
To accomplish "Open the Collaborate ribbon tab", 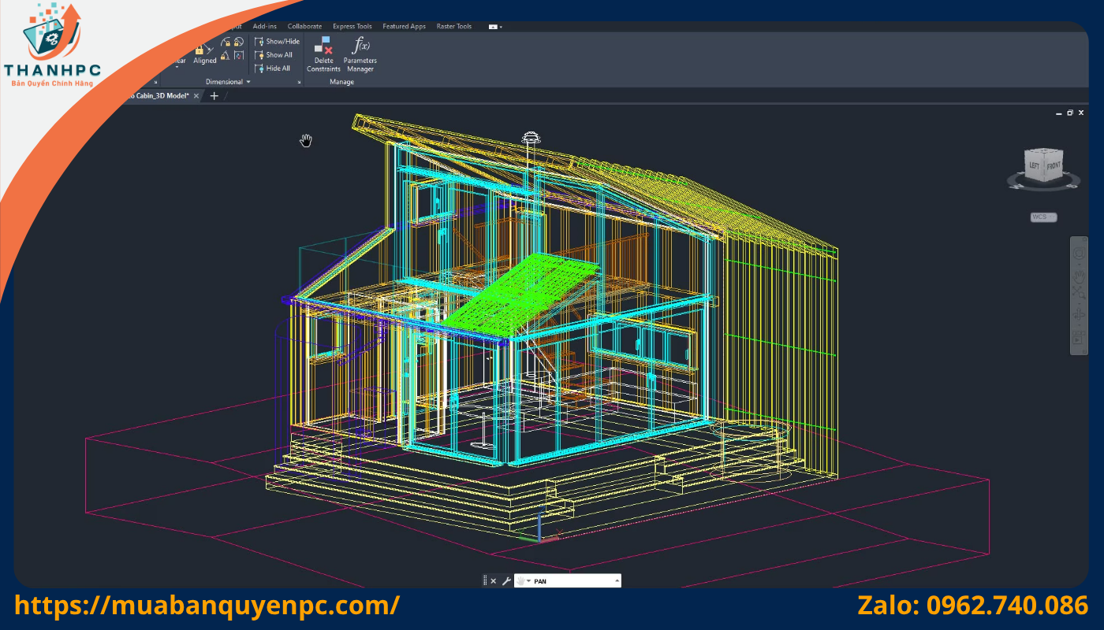I will (x=304, y=27).
